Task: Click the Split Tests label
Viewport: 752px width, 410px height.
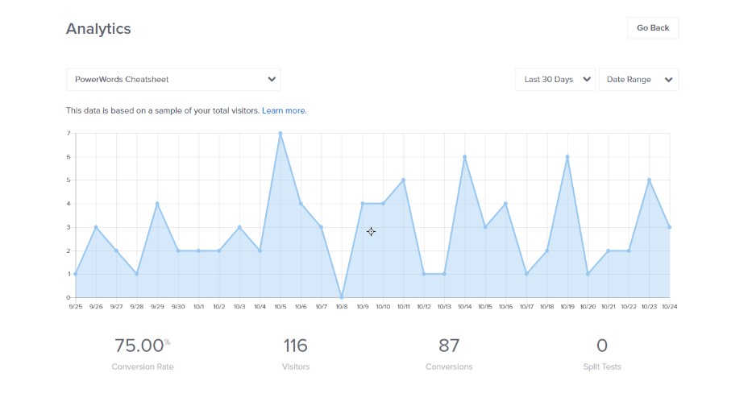Action: (602, 367)
